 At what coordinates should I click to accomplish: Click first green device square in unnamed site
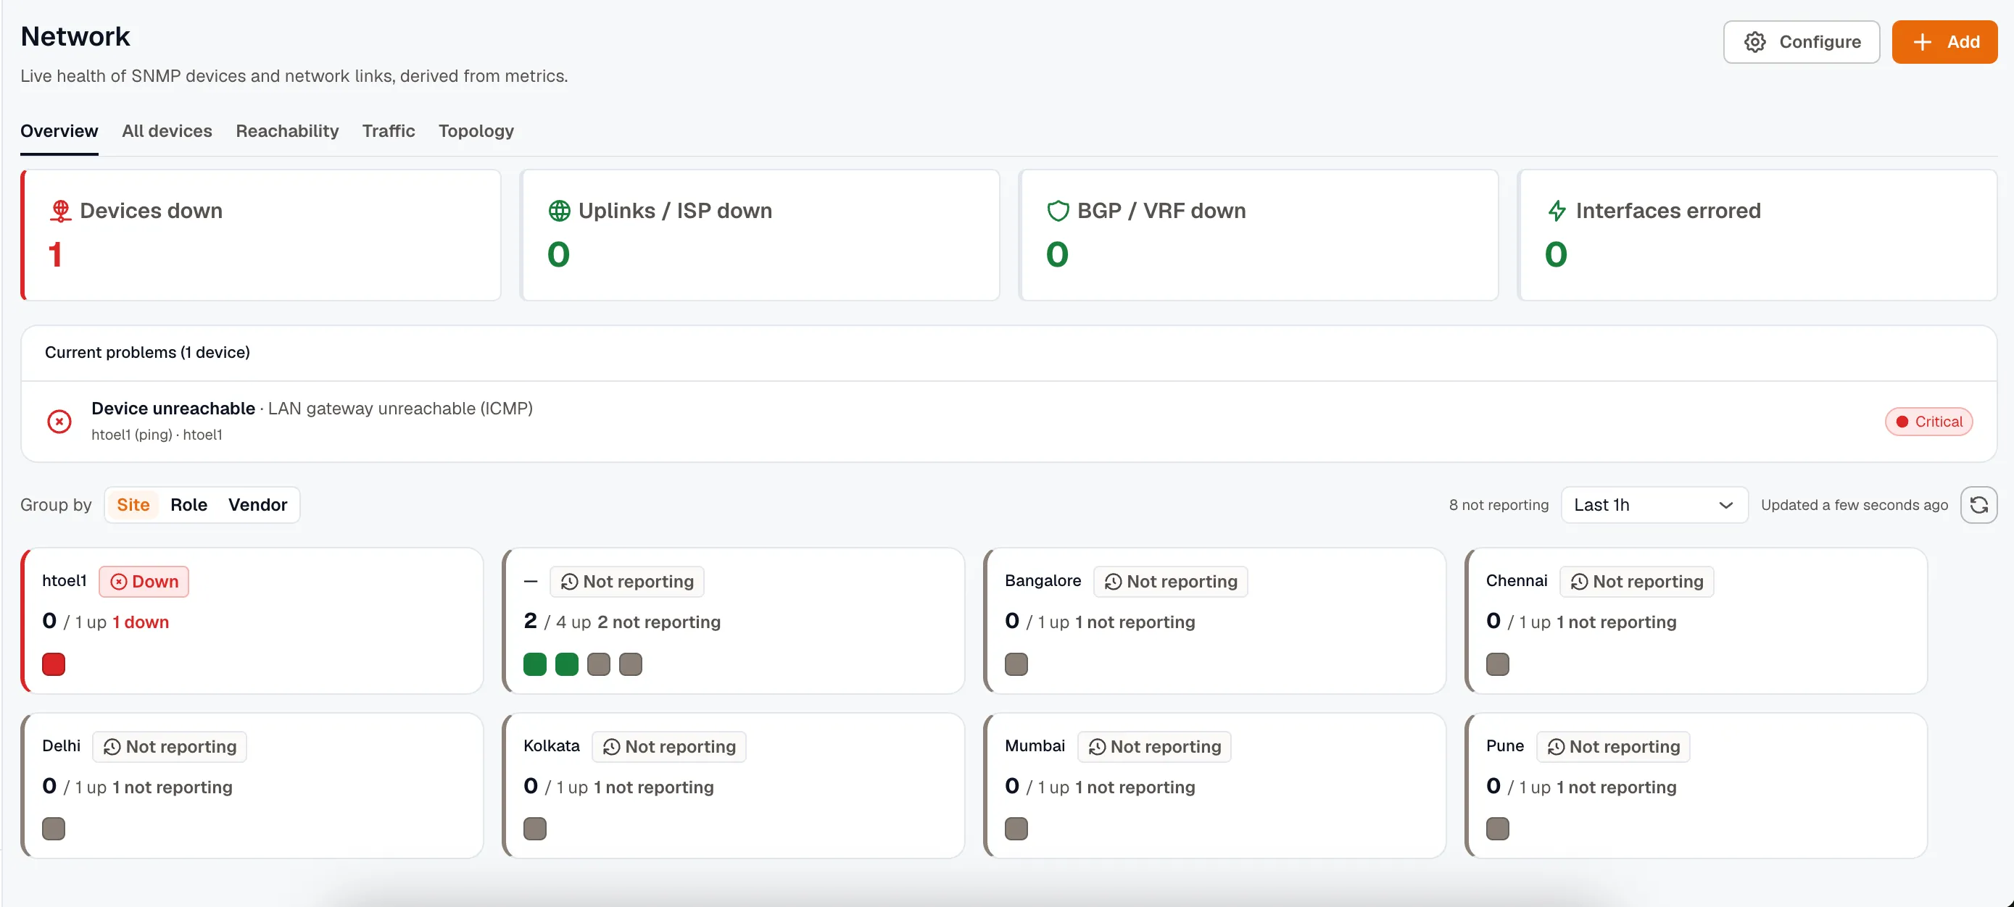click(535, 665)
